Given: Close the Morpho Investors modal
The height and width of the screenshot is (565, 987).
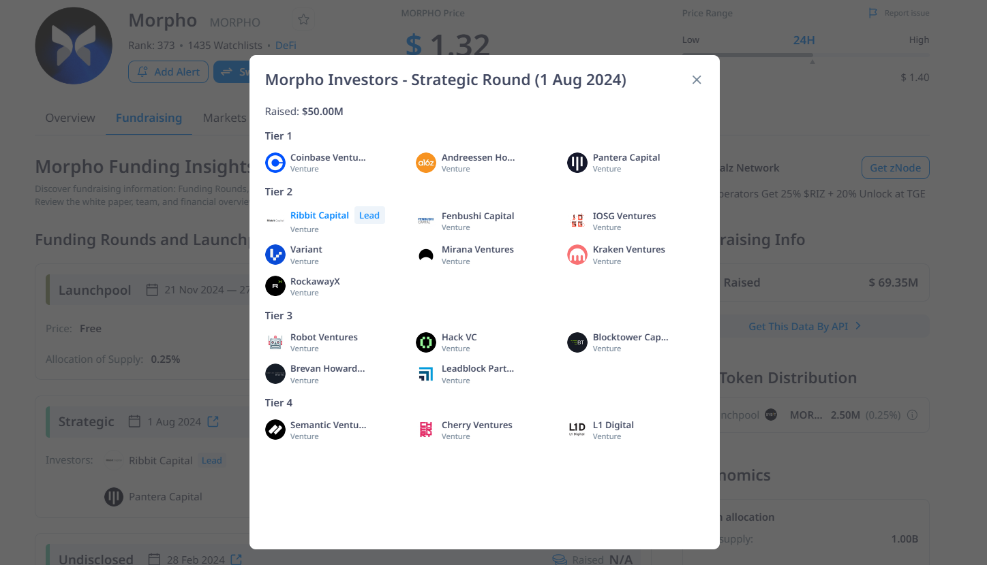Looking at the screenshot, I should click(697, 80).
